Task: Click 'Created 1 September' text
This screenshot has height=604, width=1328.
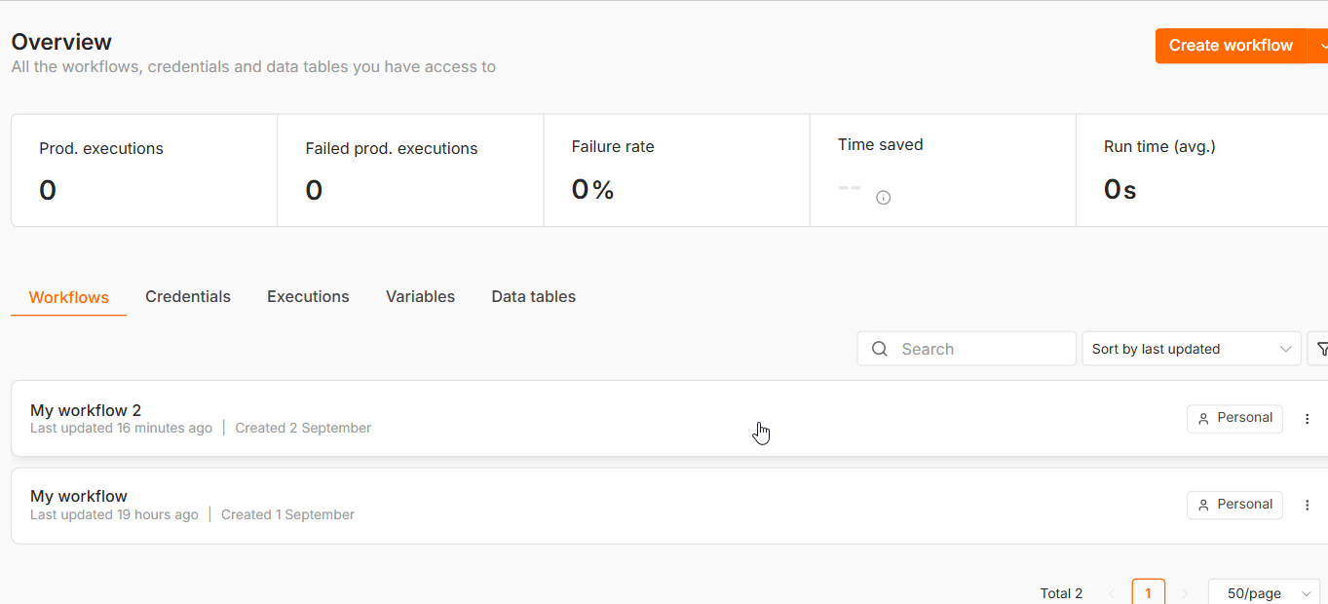Action: (287, 514)
